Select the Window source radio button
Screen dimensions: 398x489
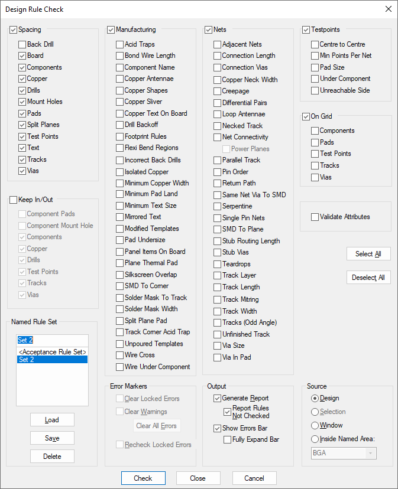pos(315,425)
